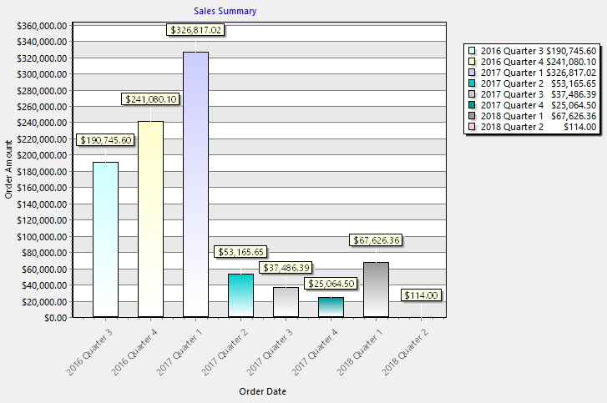Click the Order Date axis title

coord(263,391)
